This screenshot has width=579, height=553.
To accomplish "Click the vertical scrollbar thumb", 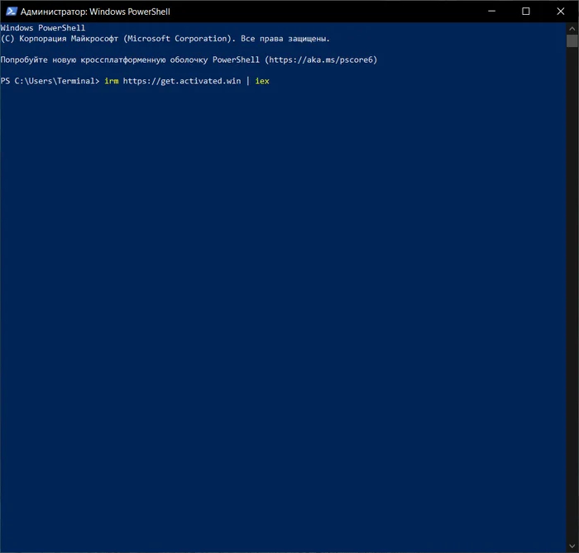I will click(x=572, y=41).
